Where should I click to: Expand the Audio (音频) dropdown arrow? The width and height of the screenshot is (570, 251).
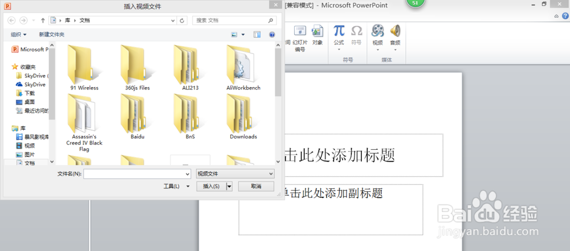pyautogui.click(x=395, y=50)
